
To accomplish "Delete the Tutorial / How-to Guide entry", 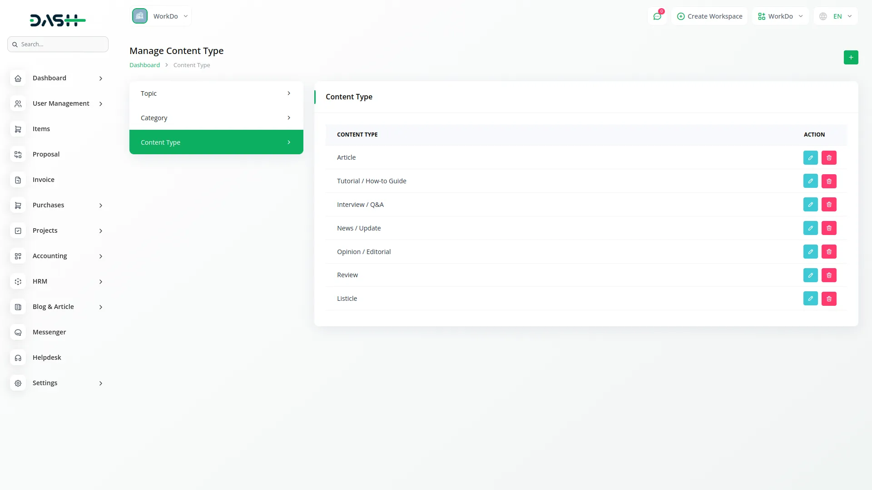I will (x=829, y=181).
